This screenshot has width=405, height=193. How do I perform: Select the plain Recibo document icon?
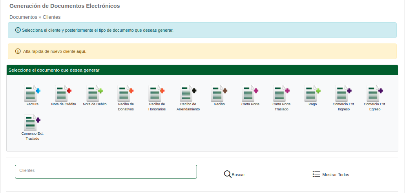click(x=219, y=94)
